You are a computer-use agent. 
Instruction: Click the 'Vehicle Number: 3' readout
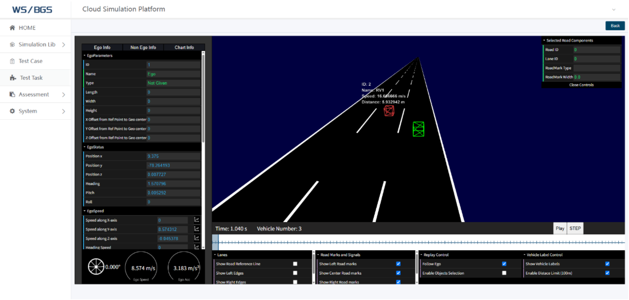[279, 228]
